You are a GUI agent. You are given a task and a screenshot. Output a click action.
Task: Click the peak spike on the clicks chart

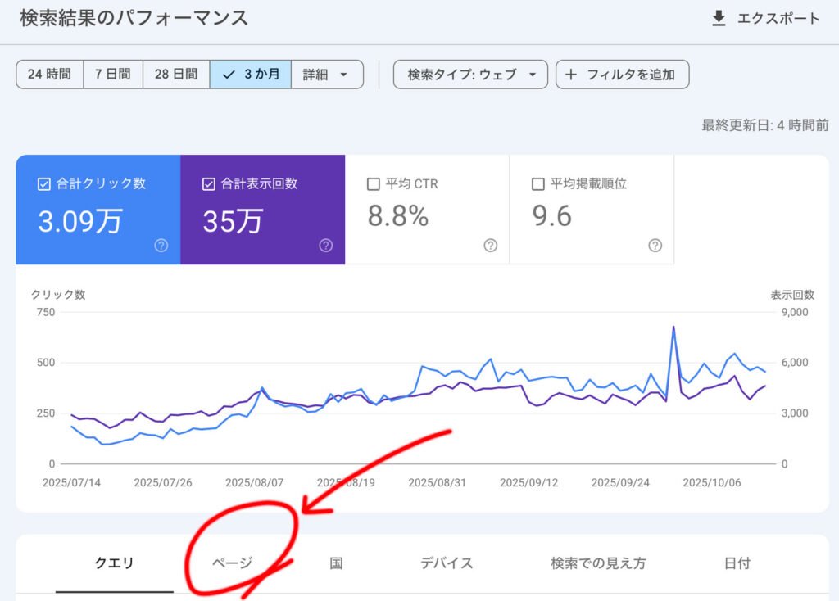tap(673, 326)
